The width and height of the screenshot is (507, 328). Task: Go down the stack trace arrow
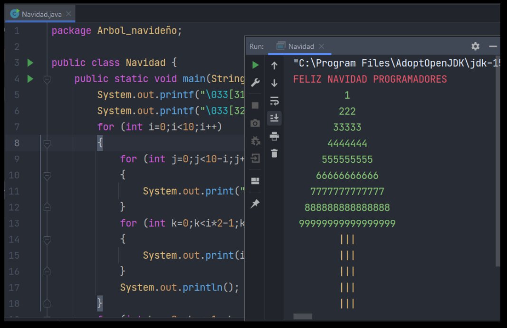pyautogui.click(x=274, y=83)
